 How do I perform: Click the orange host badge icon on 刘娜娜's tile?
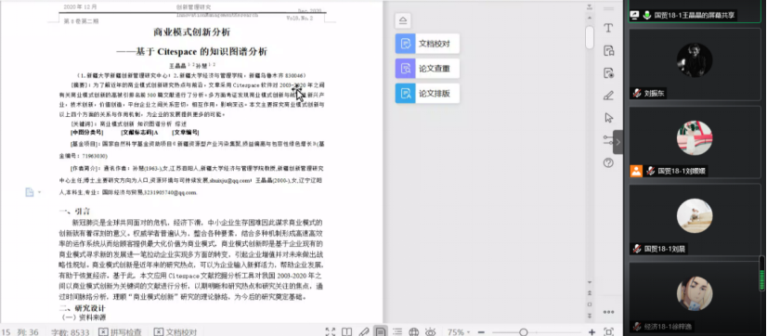(636, 171)
